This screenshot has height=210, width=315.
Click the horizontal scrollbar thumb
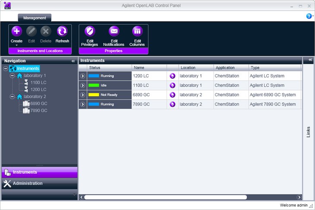tap(166, 197)
